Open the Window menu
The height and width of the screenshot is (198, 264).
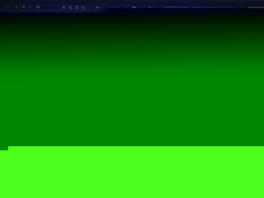tap(107, 2)
